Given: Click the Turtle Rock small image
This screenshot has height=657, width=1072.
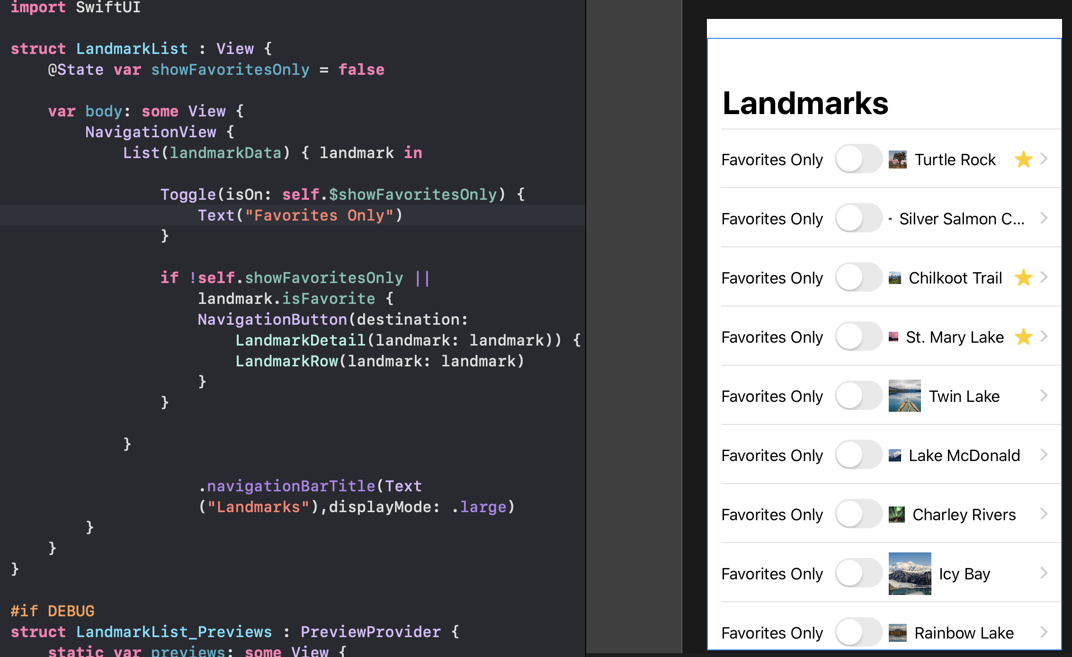Looking at the screenshot, I should pos(897,160).
